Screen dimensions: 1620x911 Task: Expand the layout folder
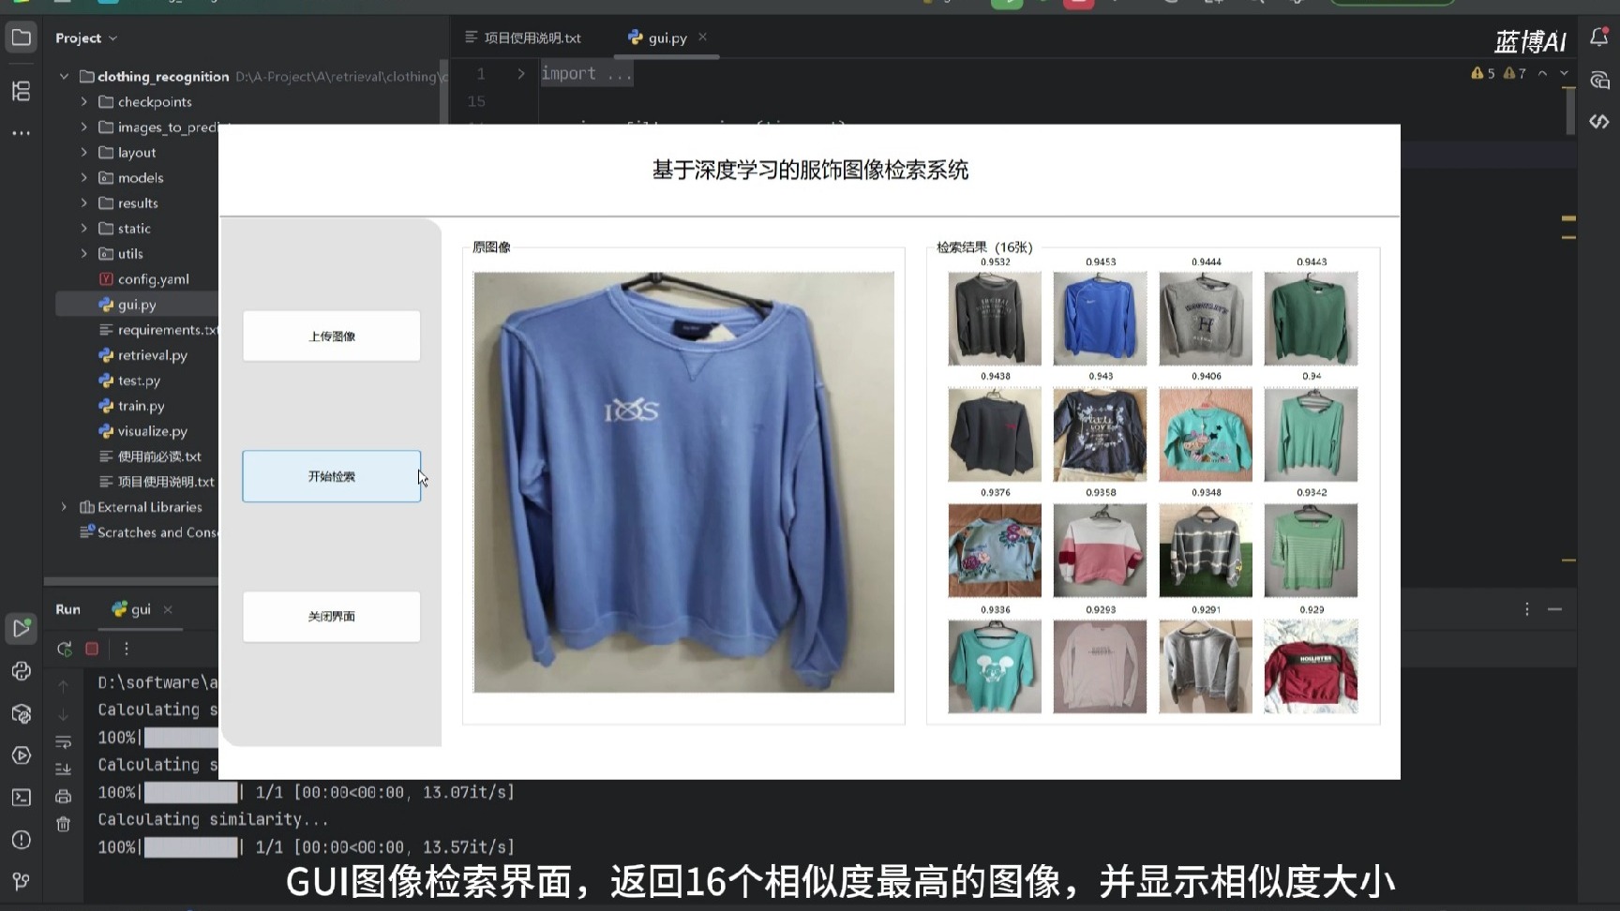click(83, 153)
